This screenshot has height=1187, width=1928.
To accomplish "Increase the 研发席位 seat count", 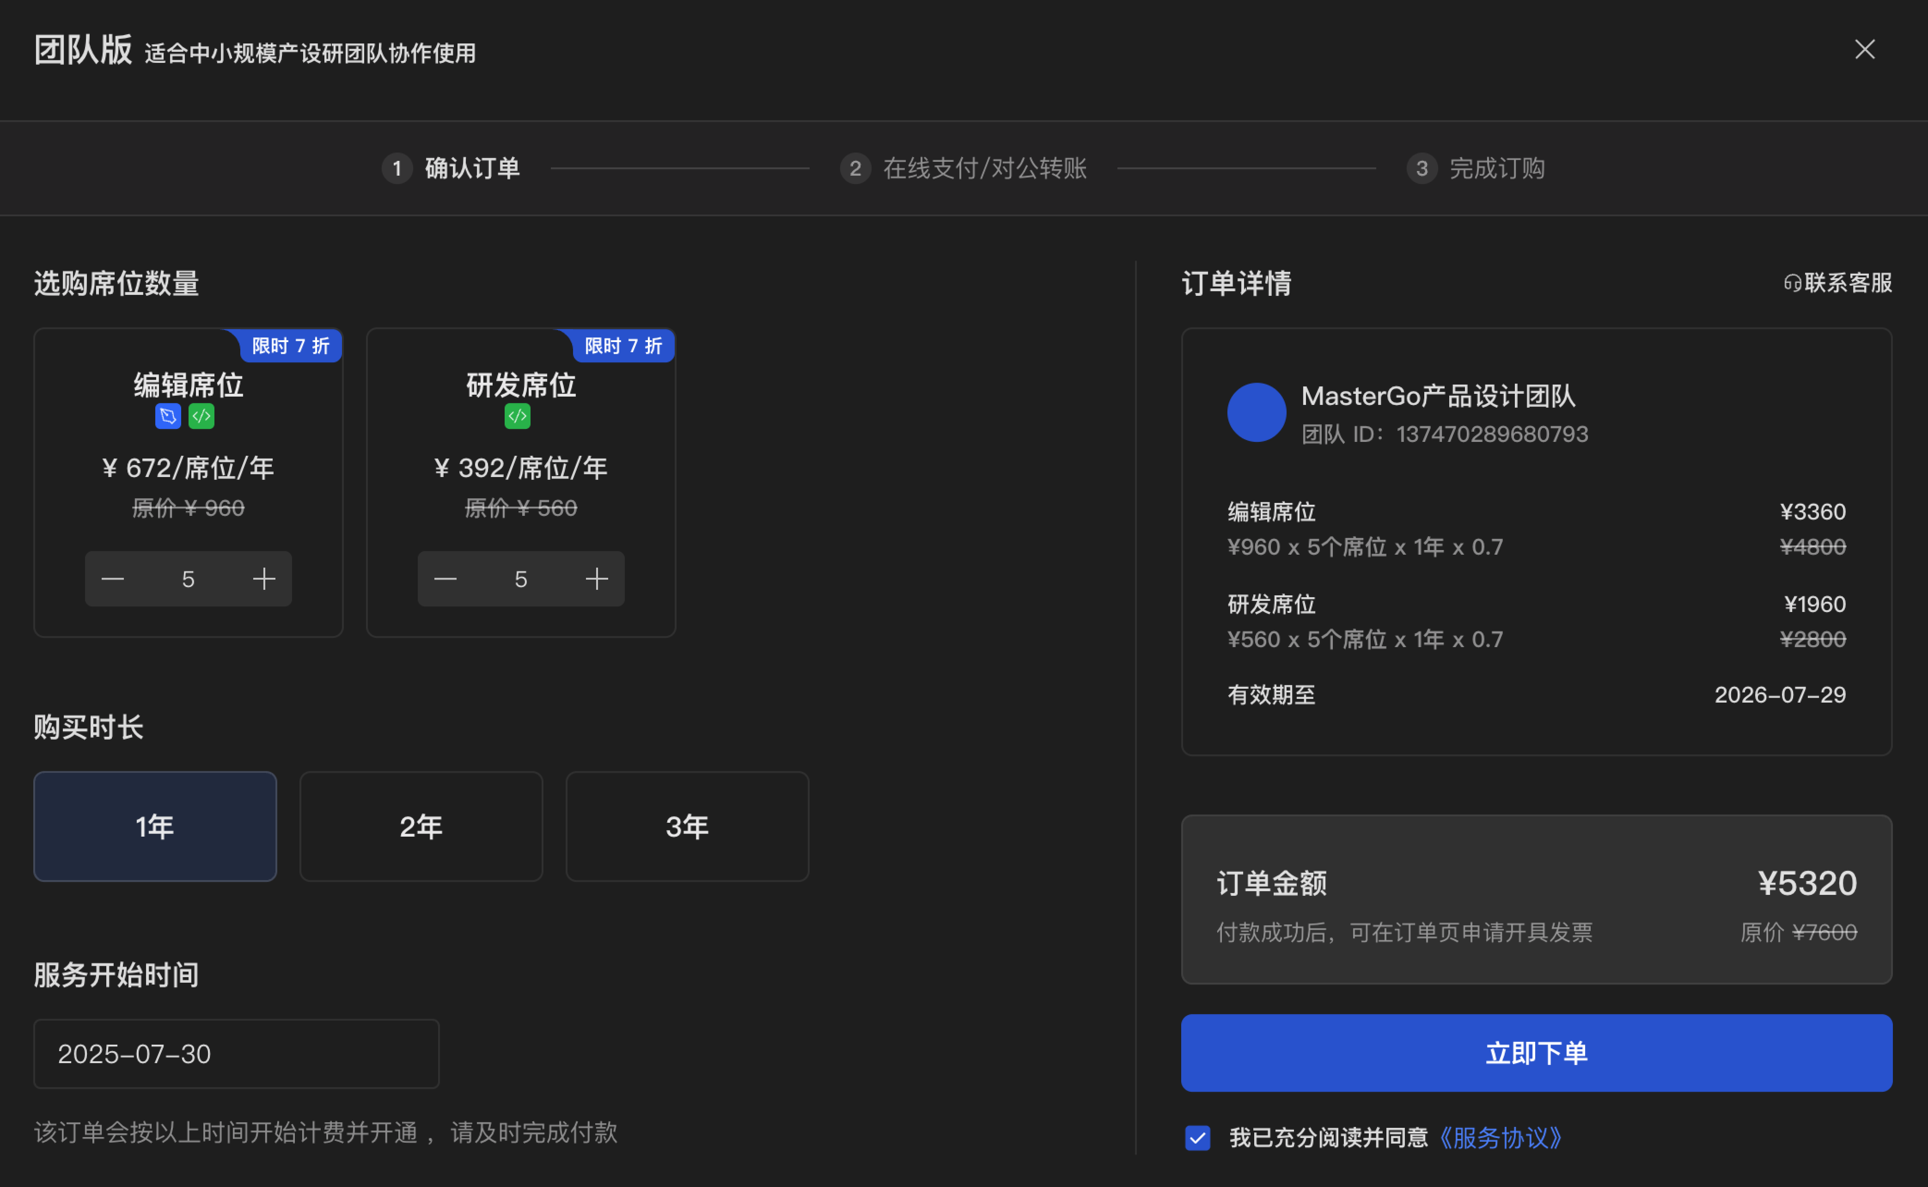I will pyautogui.click(x=597, y=579).
